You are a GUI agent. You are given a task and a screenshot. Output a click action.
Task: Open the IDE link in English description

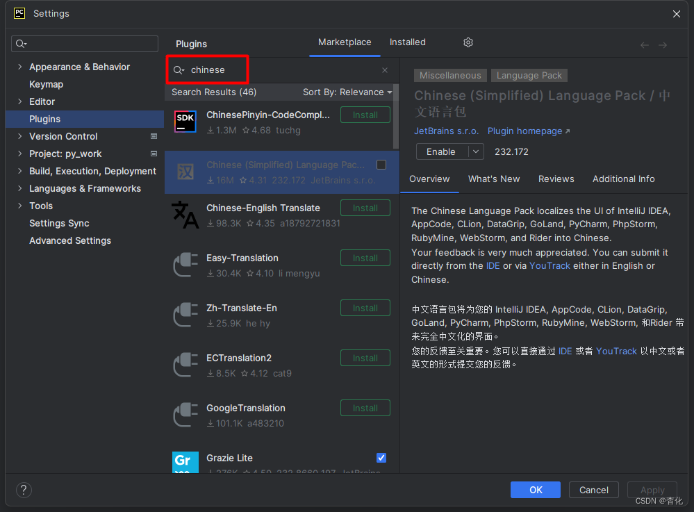(x=493, y=266)
